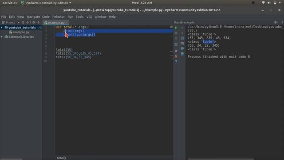Open the Help menu
Viewport: 284px width, 160px height.
pos(112,17)
